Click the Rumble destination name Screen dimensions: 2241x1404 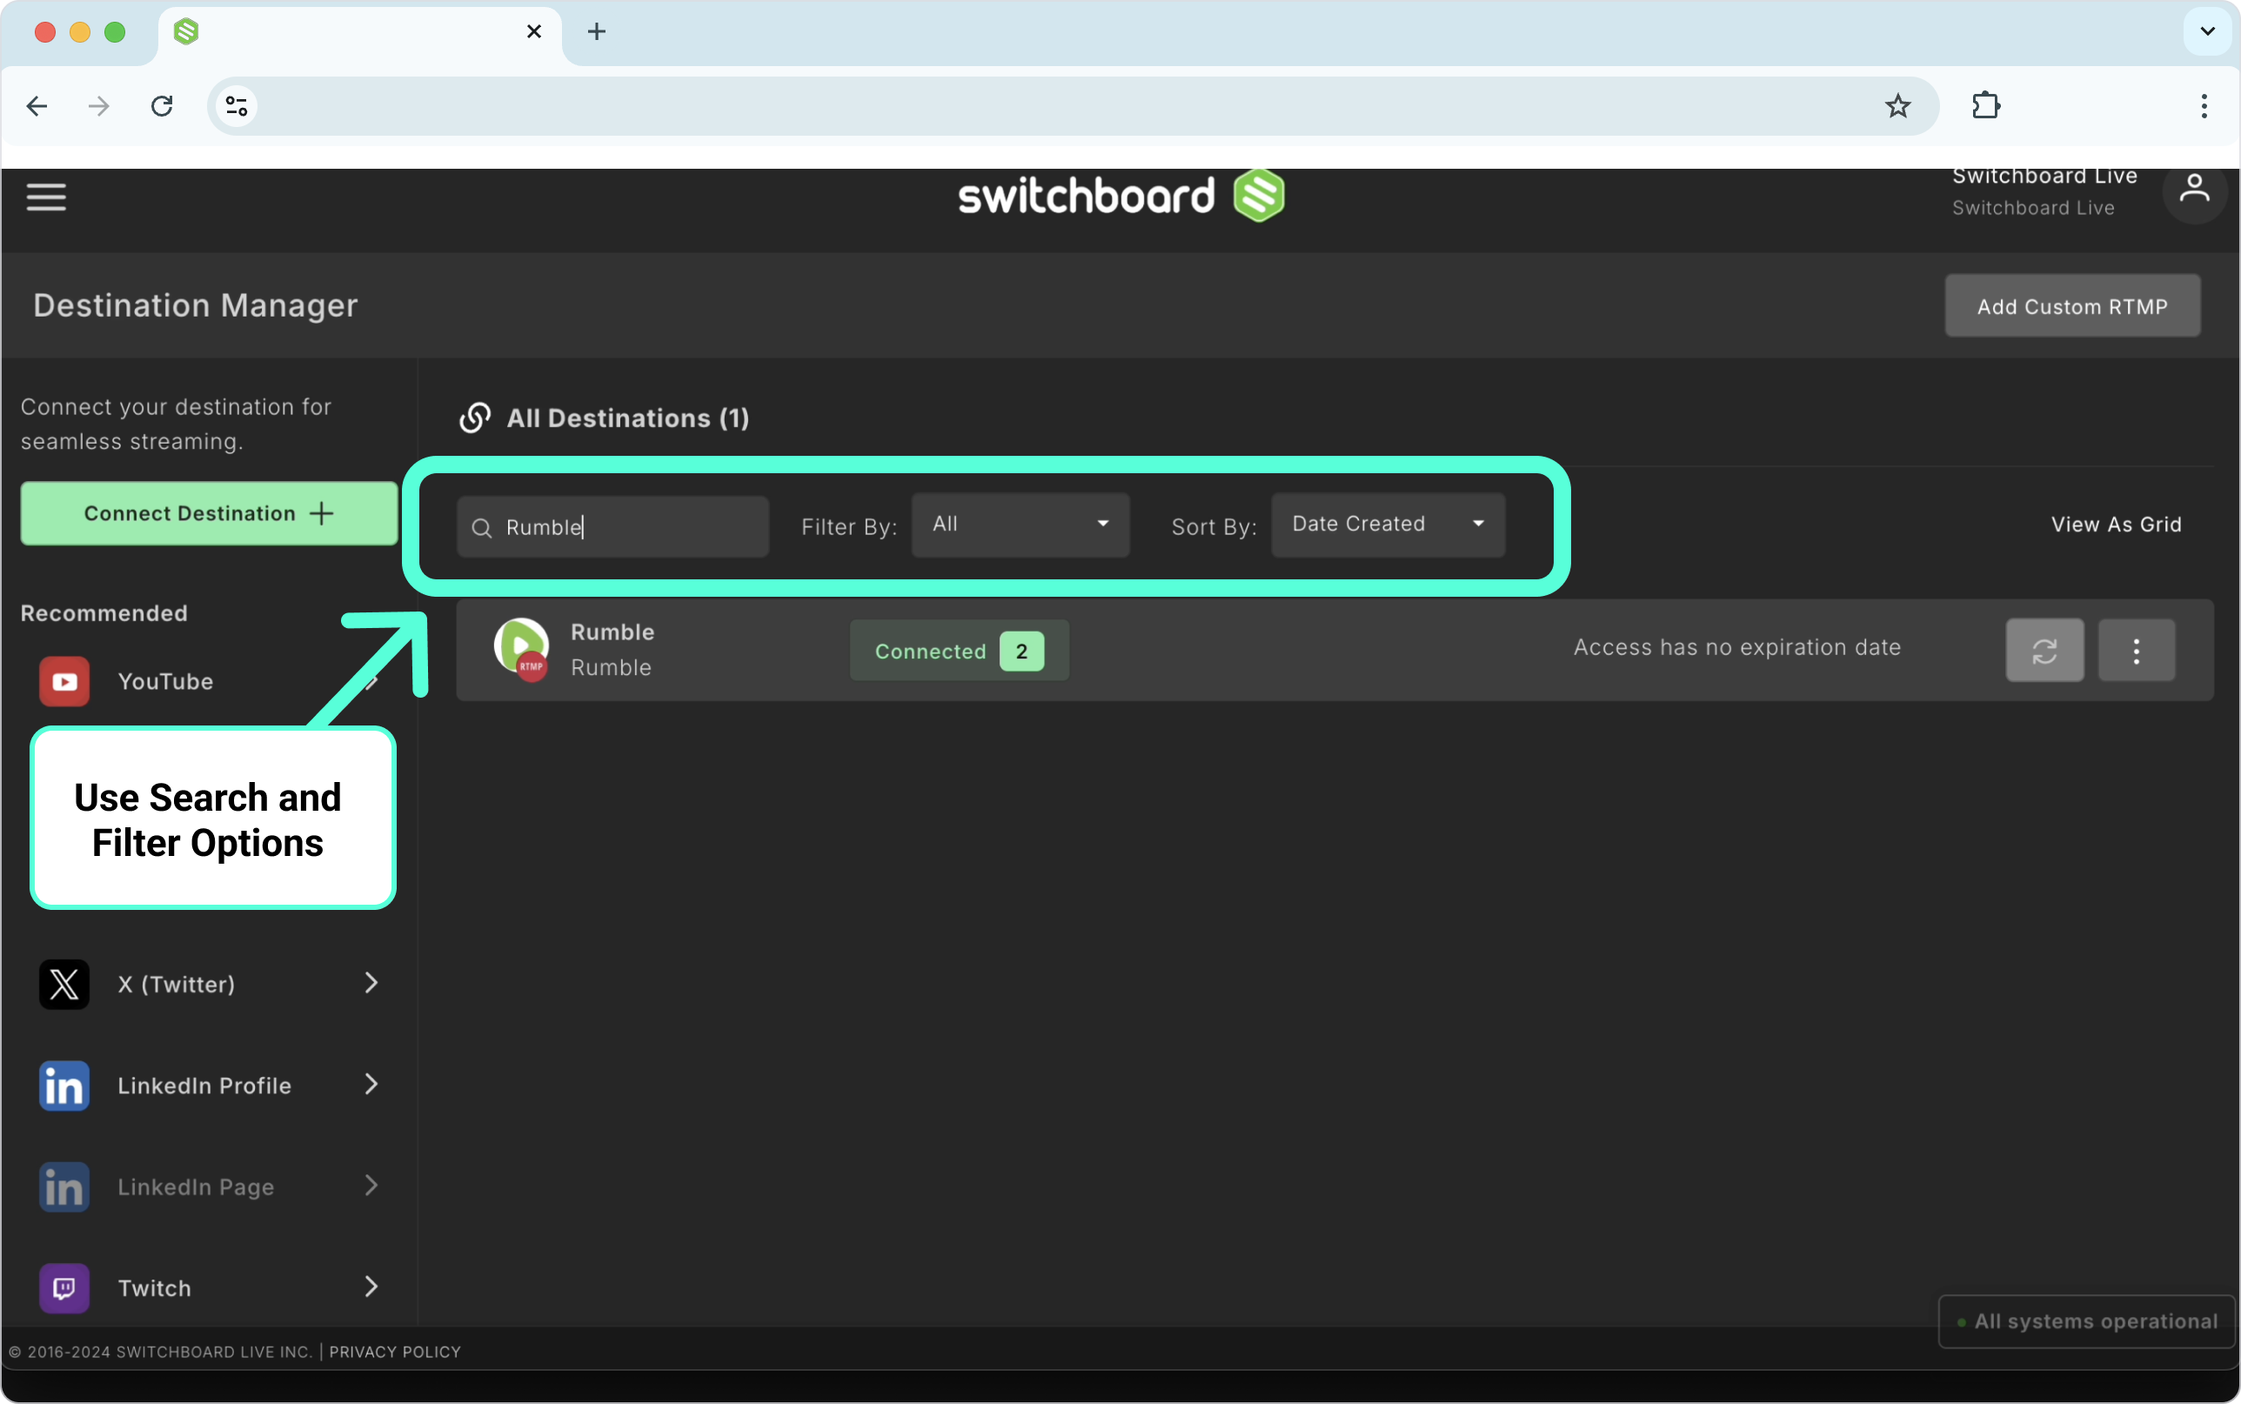(612, 632)
